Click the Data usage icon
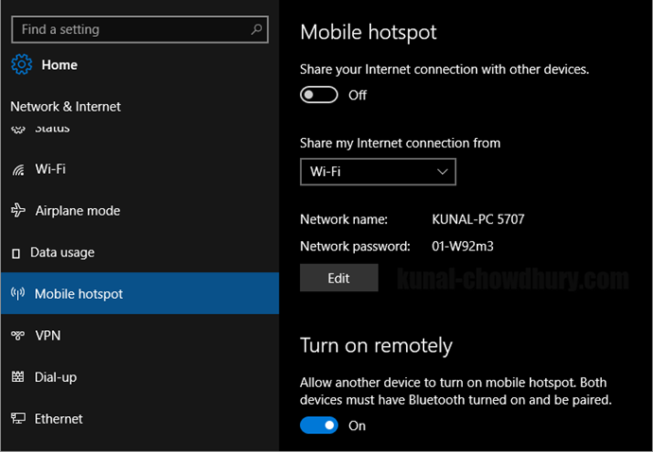The height and width of the screenshot is (452, 653). tap(16, 253)
